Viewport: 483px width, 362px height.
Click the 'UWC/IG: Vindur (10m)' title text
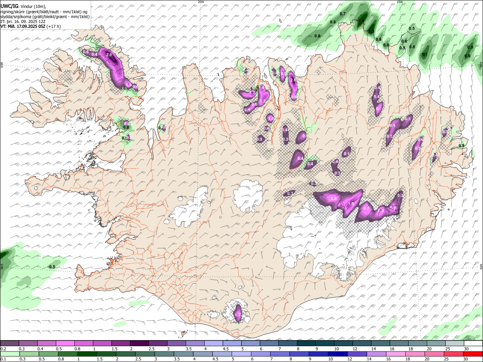click(x=23, y=6)
